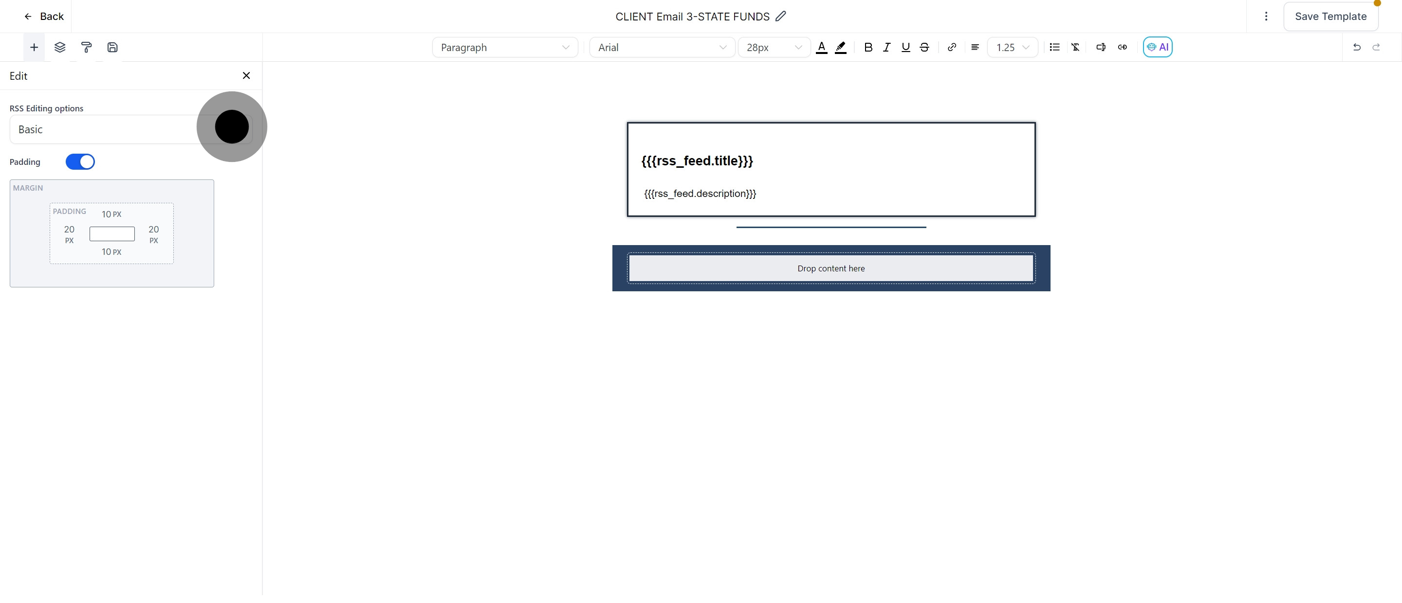Open the three-dot overflow menu
1402x603 pixels.
(x=1266, y=17)
